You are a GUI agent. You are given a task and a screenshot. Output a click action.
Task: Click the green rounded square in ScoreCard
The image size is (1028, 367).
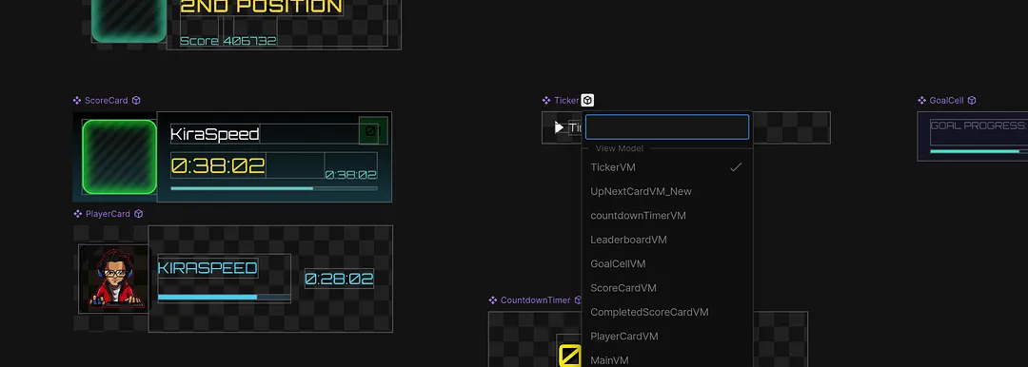click(119, 157)
